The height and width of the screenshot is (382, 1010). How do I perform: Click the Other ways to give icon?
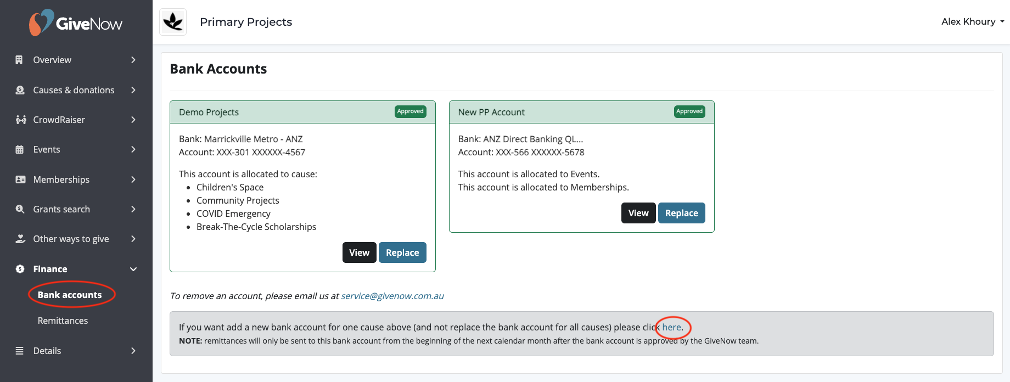[x=20, y=239]
